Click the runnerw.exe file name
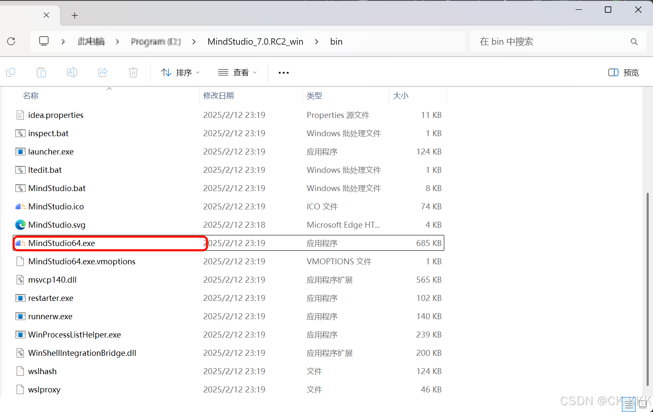The image size is (653, 412). [x=50, y=316]
